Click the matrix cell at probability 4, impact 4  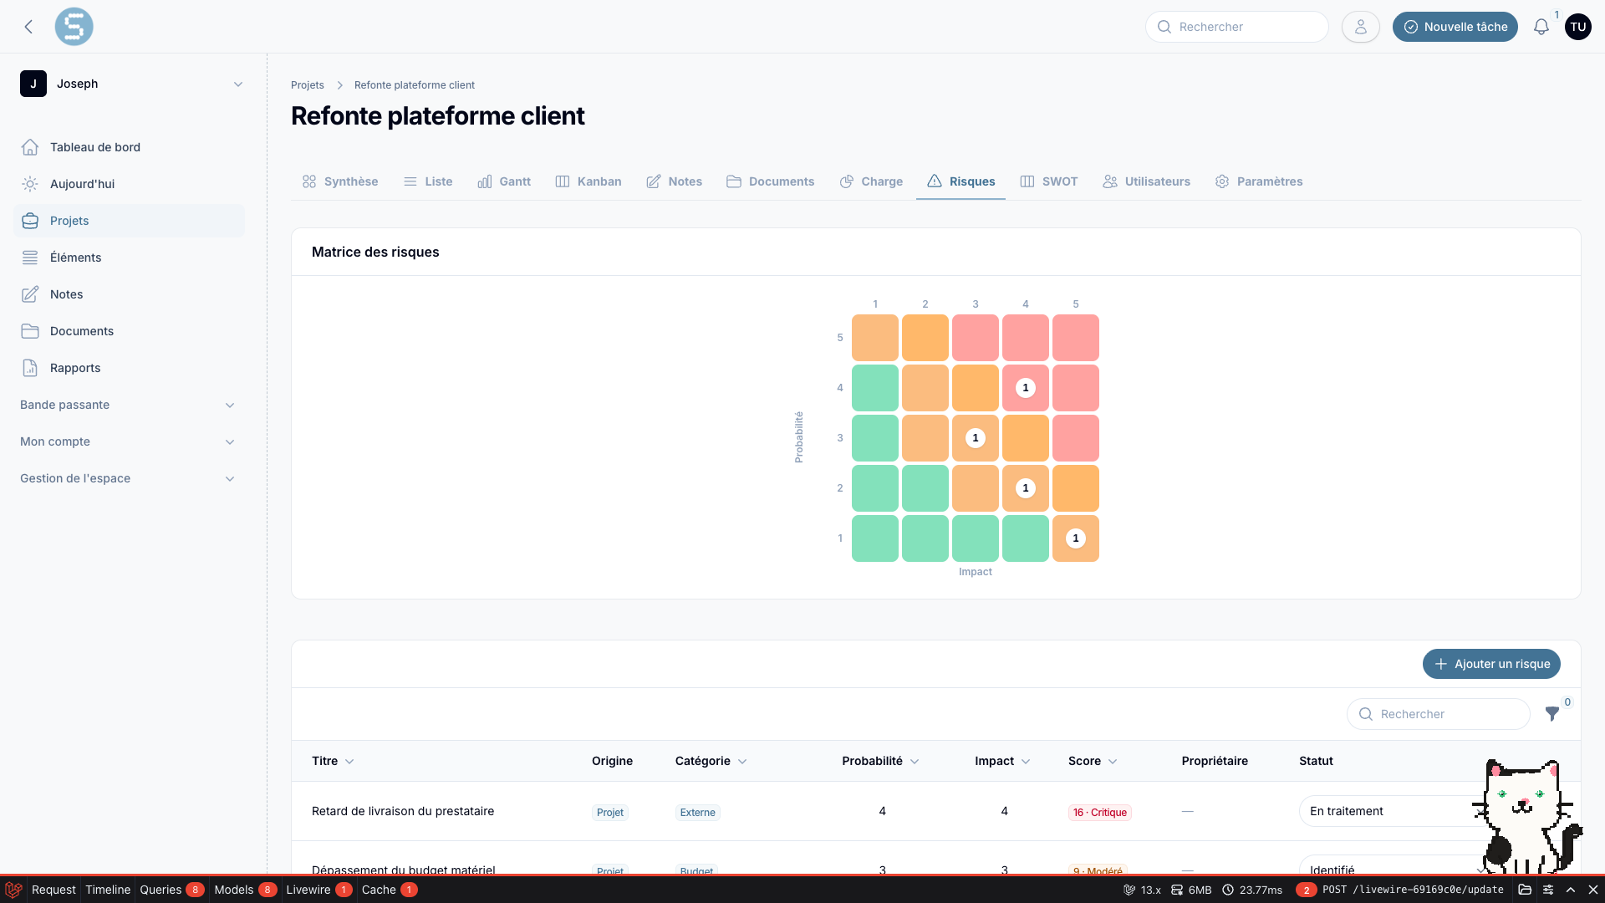pos(1026,388)
